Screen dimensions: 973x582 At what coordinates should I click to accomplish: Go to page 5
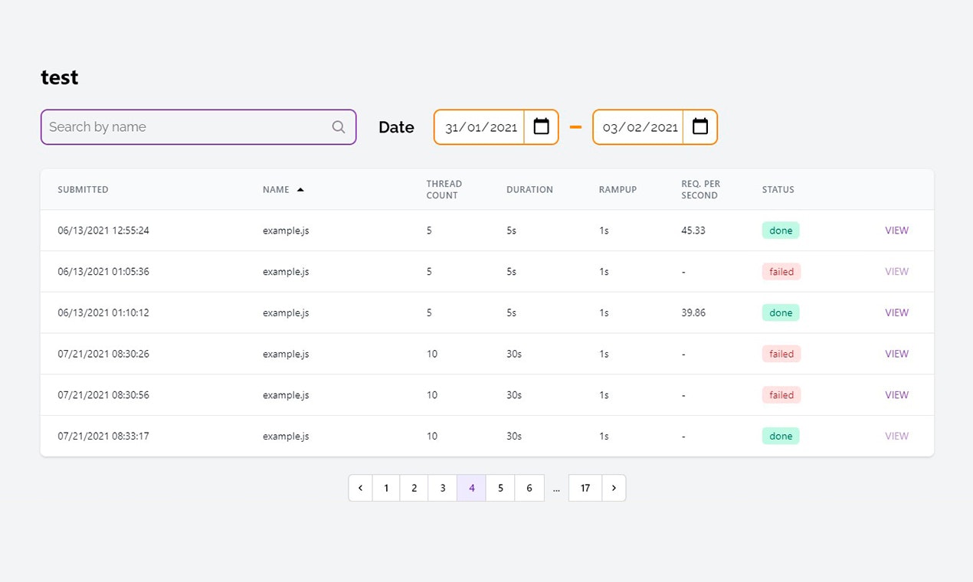500,488
